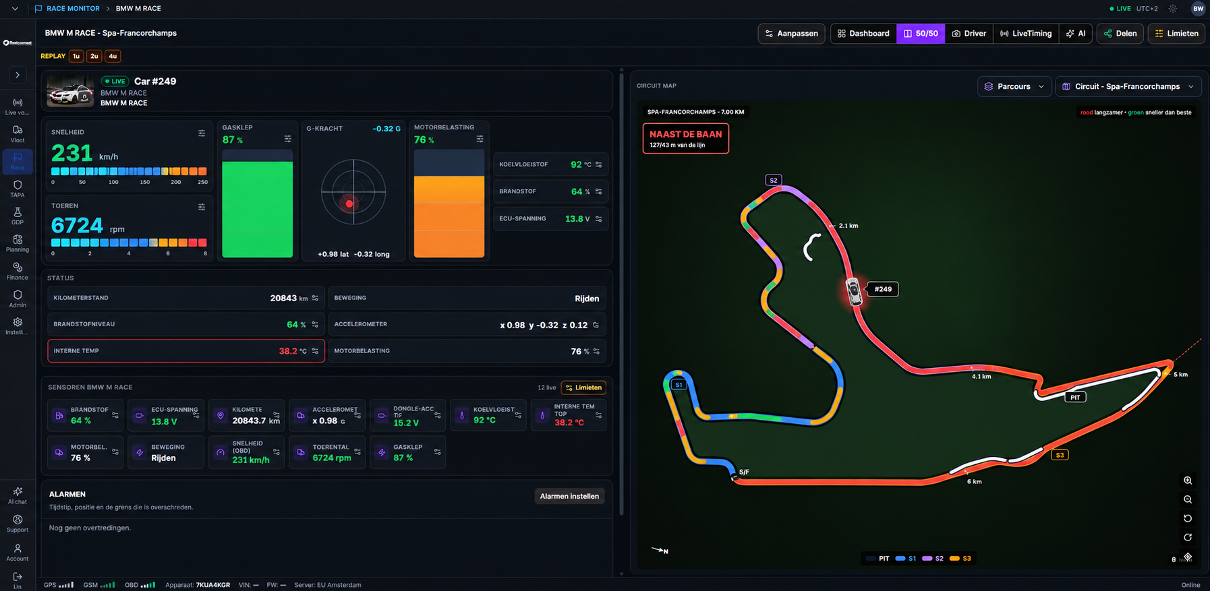Open AI chat in the sidebar
The height and width of the screenshot is (591, 1210).
point(18,496)
